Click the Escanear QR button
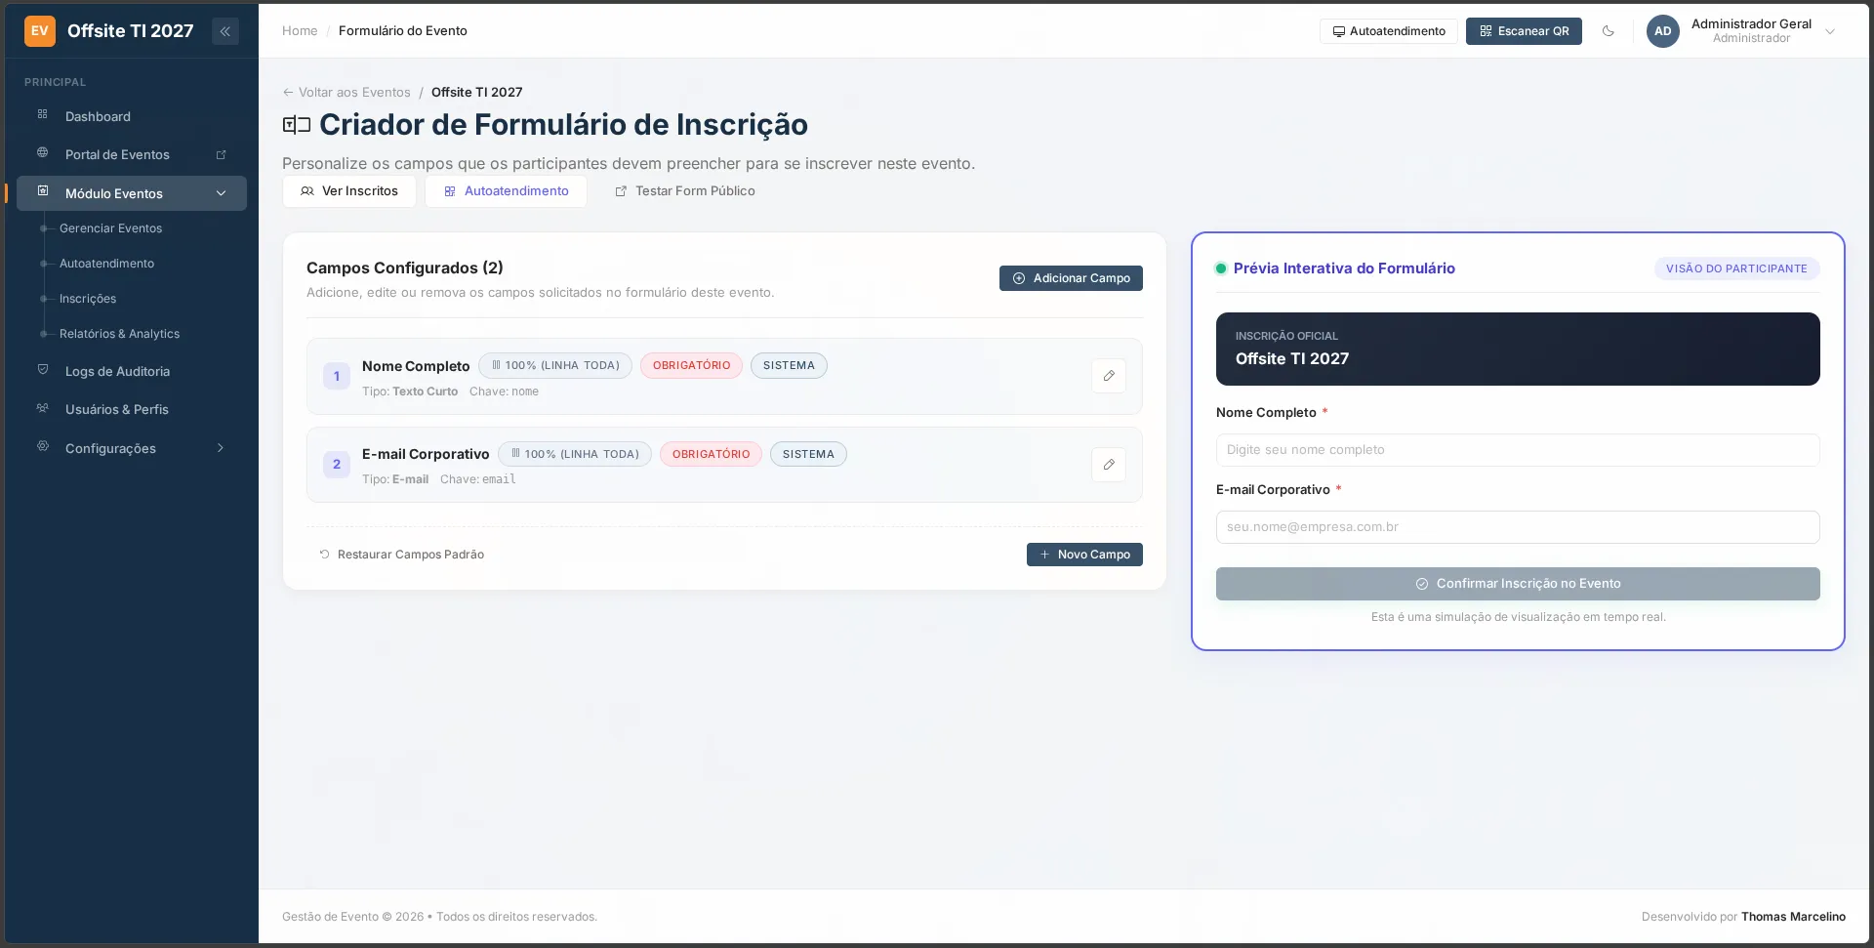 click(1524, 31)
